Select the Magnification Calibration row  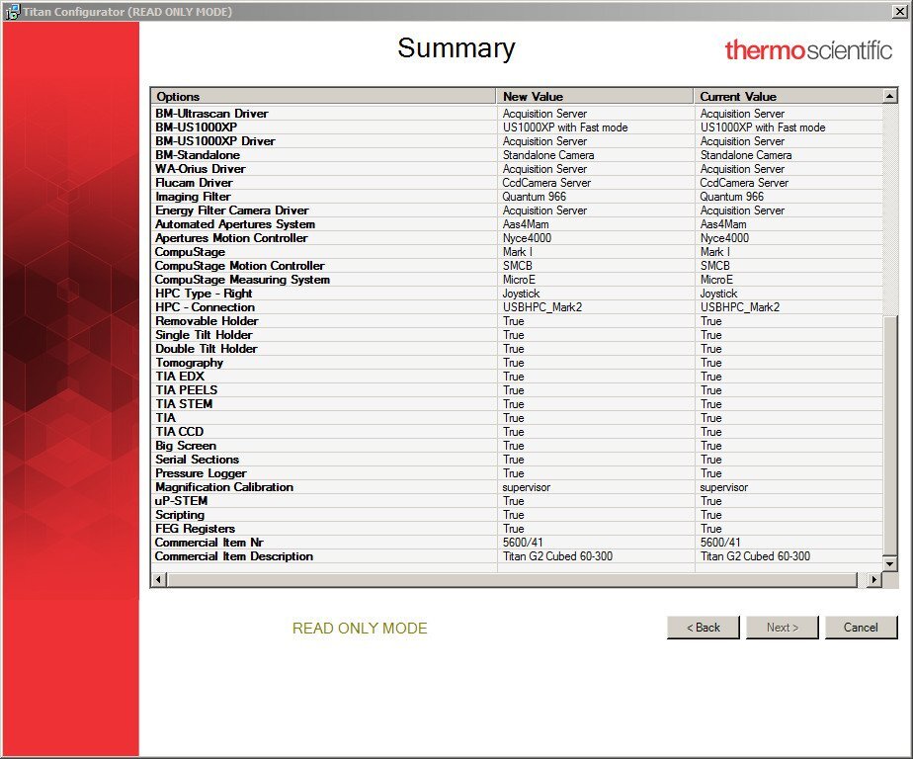click(224, 487)
